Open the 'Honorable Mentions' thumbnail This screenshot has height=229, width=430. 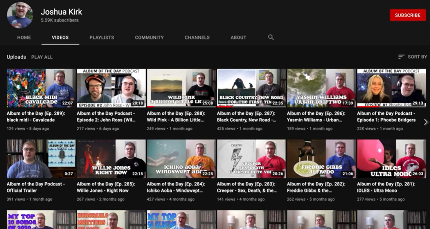[111, 220]
